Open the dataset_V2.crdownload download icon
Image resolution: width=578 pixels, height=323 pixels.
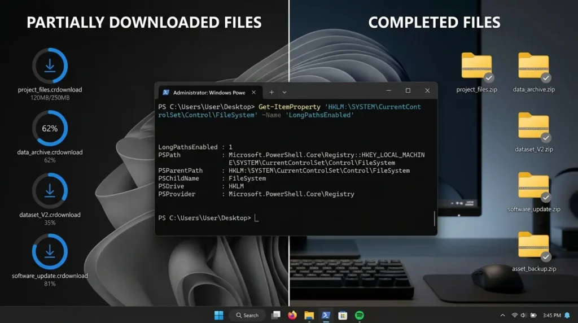coord(50,191)
